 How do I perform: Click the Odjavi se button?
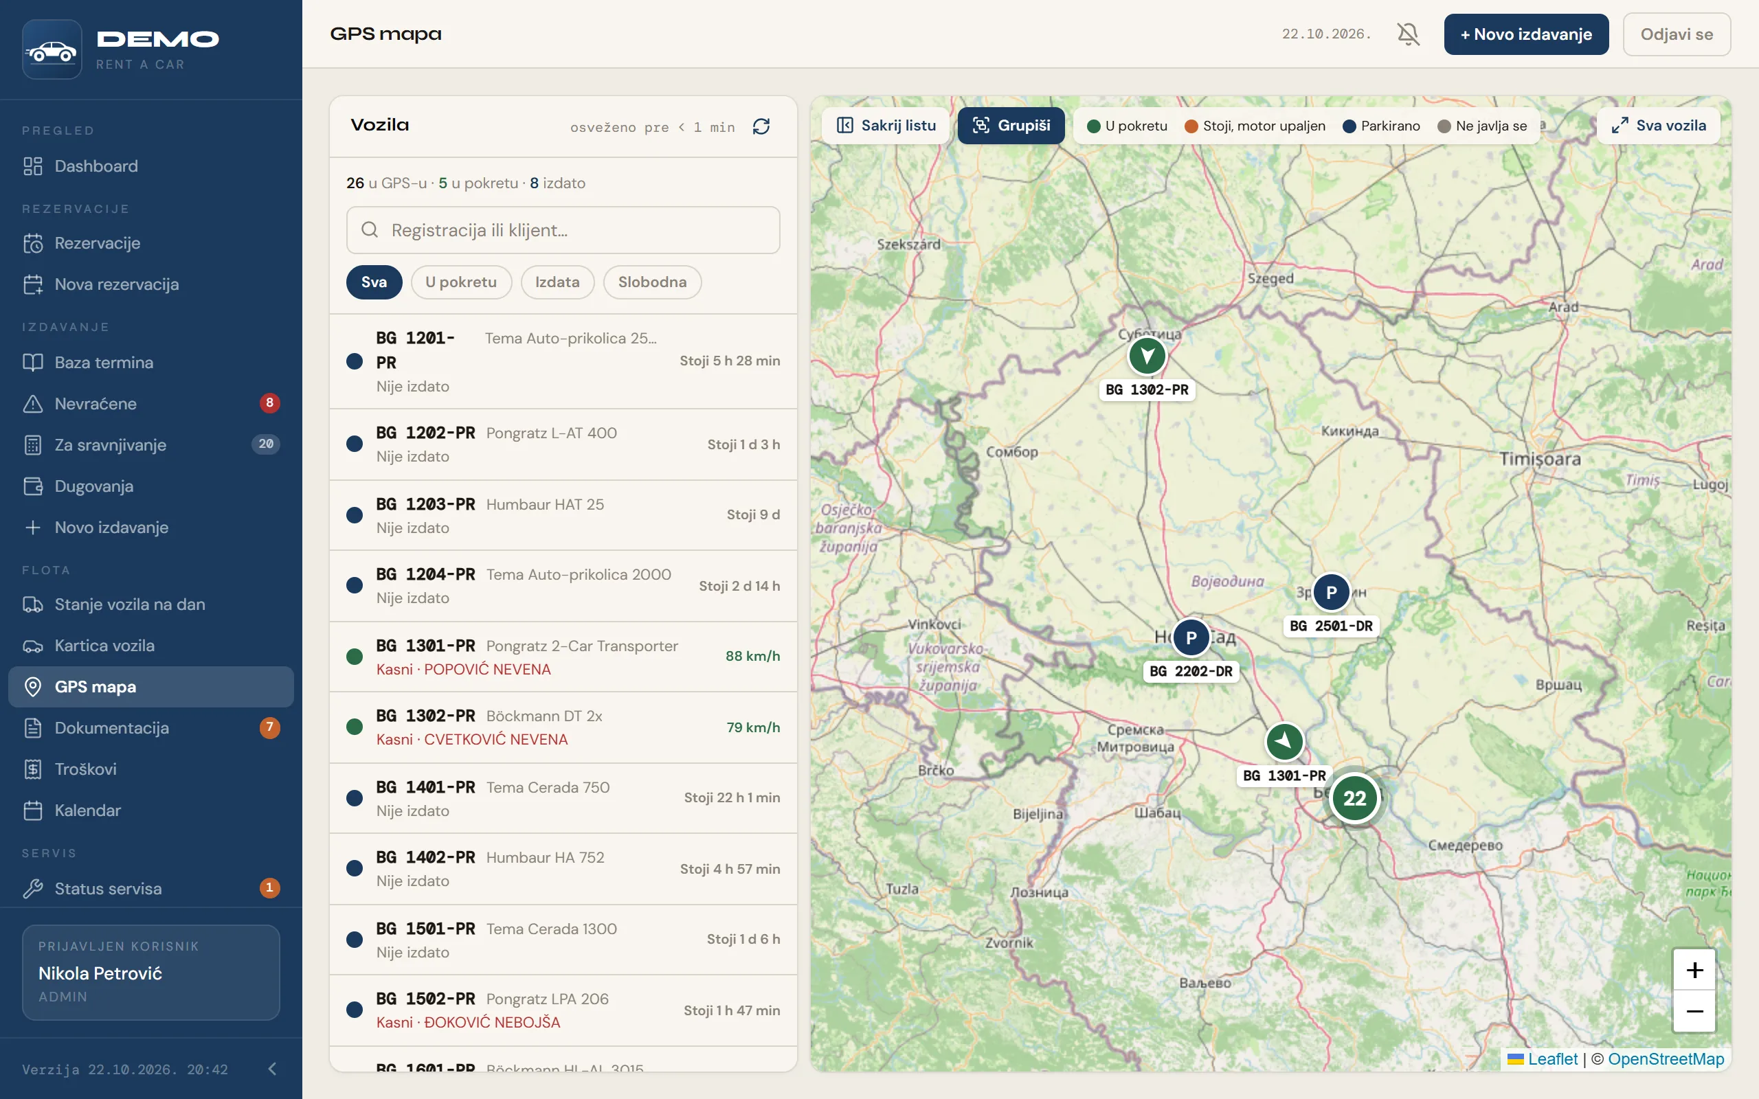tap(1676, 34)
